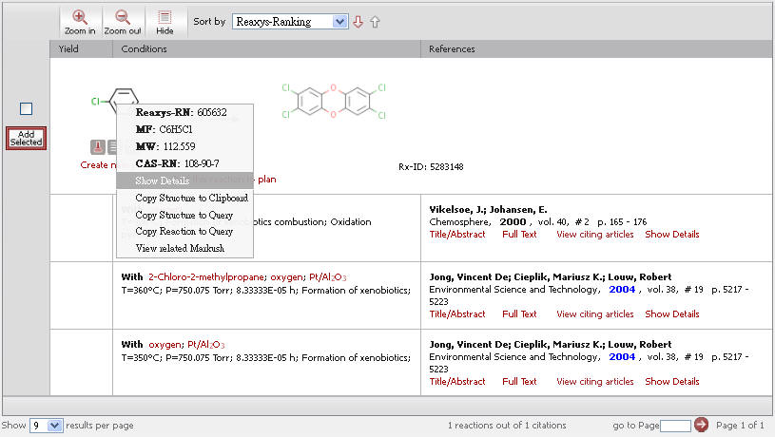The width and height of the screenshot is (775, 437).
Task: View citing articles for the T=360°C reference
Action: (594, 314)
